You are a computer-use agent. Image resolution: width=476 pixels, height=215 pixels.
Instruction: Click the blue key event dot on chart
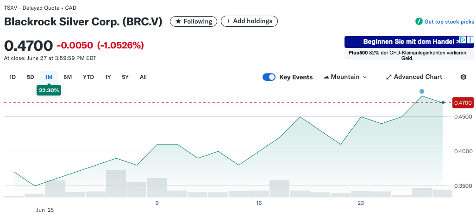[x=422, y=91]
